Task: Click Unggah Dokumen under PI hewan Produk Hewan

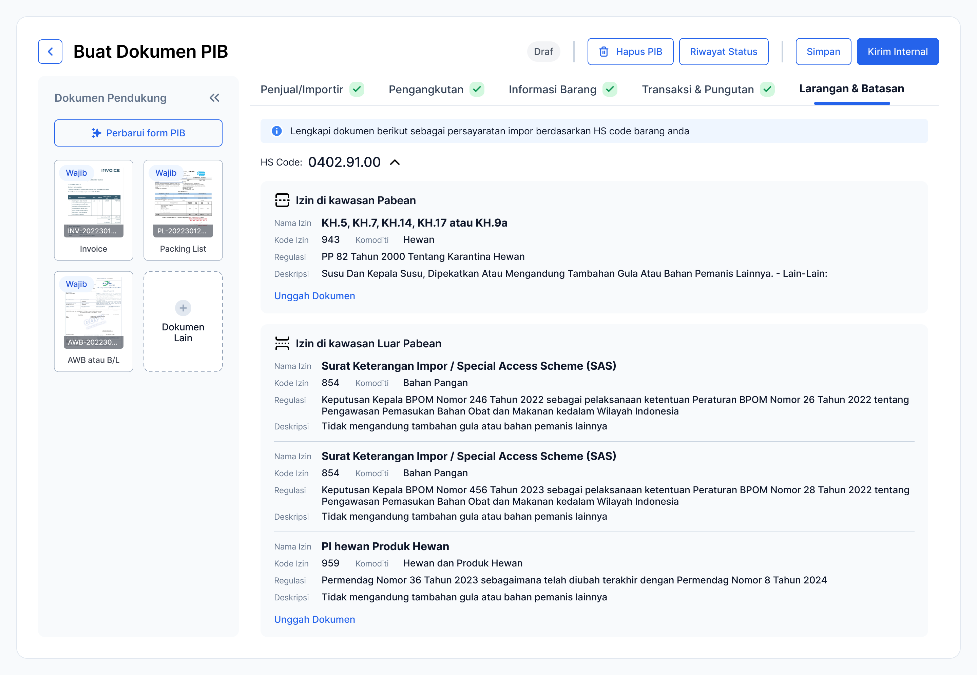Action: (x=314, y=619)
